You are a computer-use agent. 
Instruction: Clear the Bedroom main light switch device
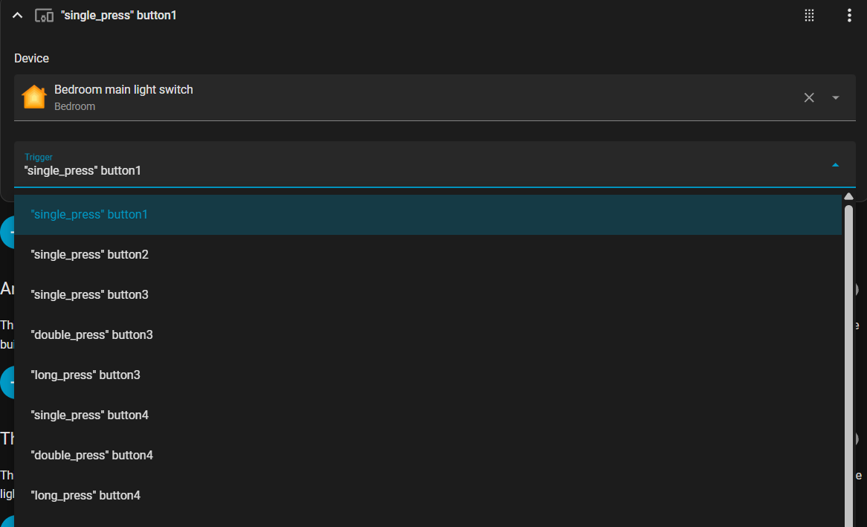click(809, 97)
